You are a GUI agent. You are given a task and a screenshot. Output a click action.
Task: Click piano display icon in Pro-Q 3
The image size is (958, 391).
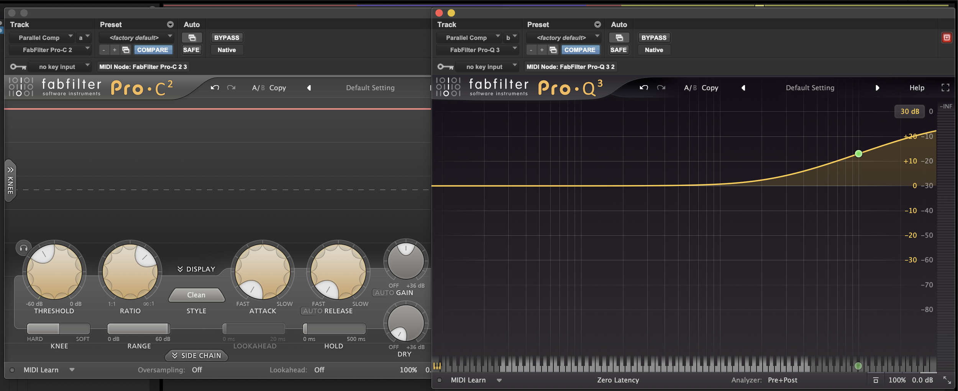click(x=437, y=366)
